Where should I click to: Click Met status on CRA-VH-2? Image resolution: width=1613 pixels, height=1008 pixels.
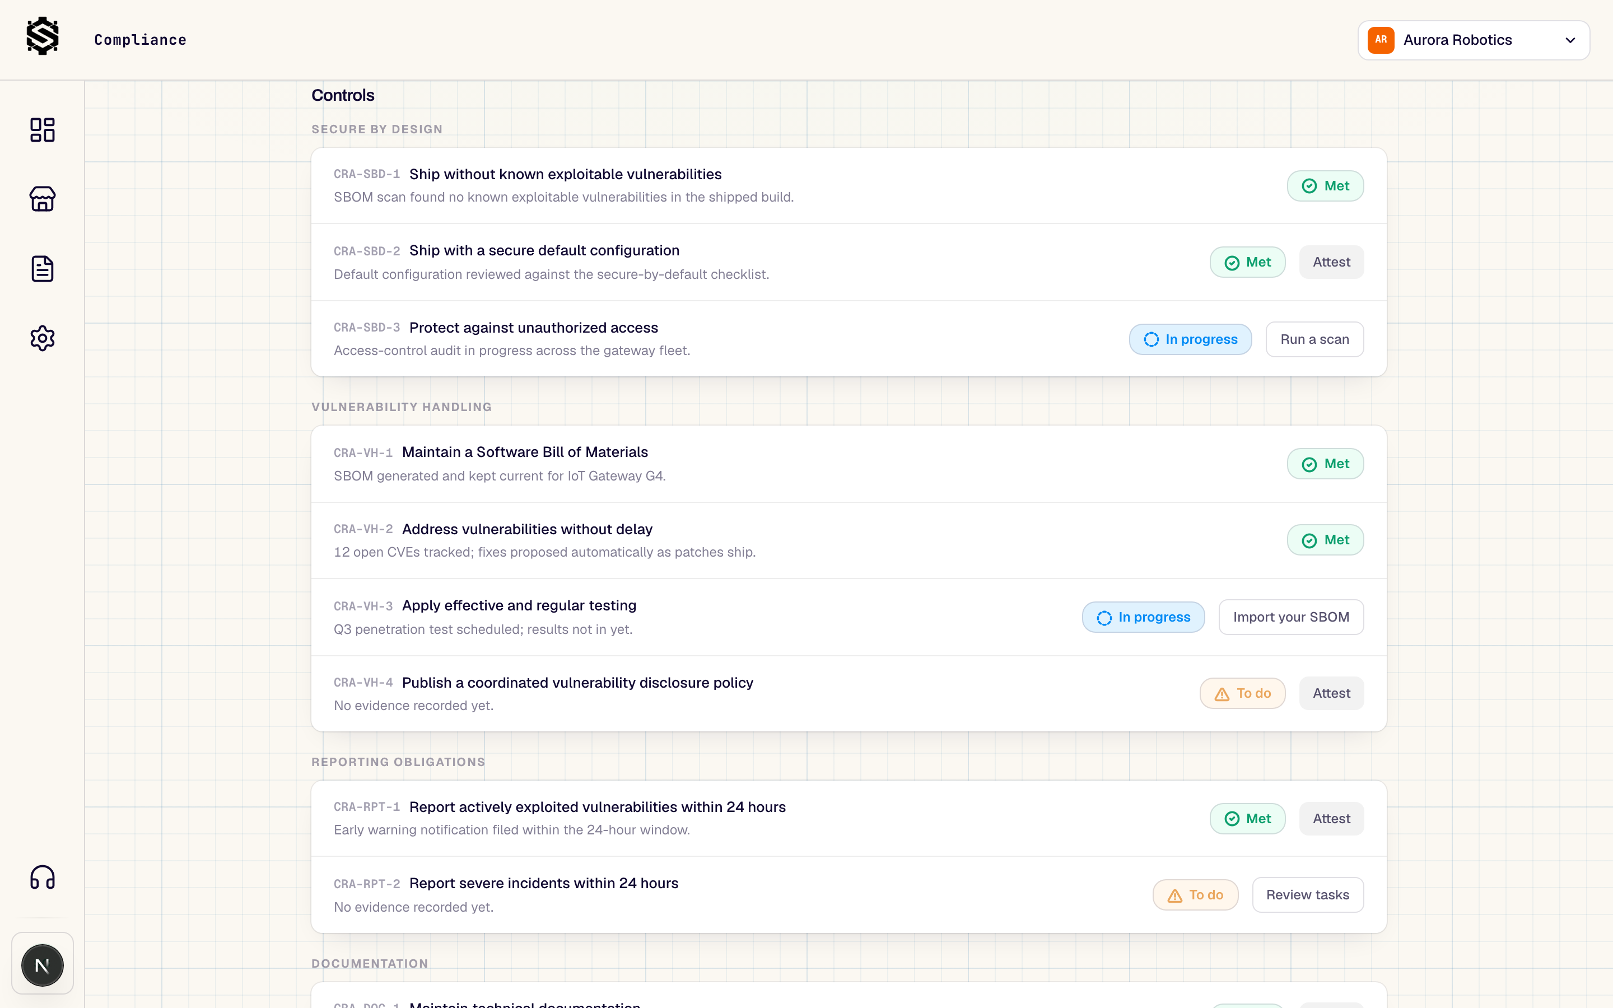click(x=1325, y=540)
